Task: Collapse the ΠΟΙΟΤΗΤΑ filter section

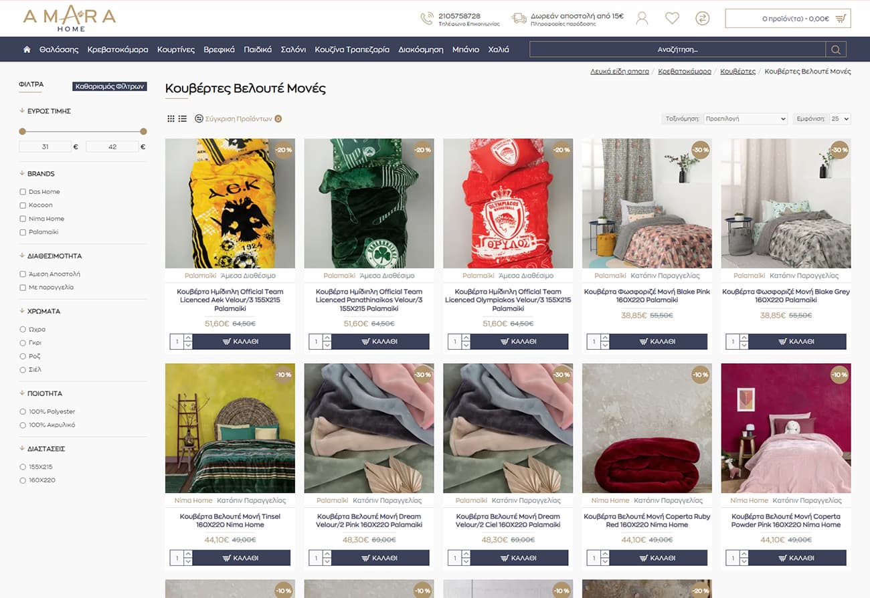Action: point(40,394)
